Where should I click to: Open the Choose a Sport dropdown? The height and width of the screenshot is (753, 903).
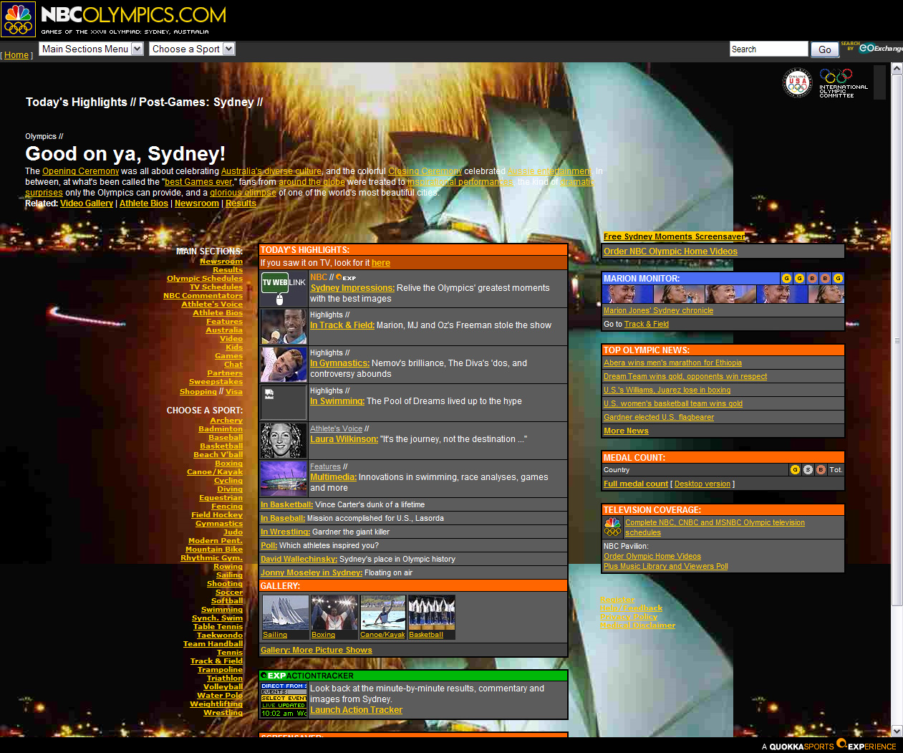192,49
